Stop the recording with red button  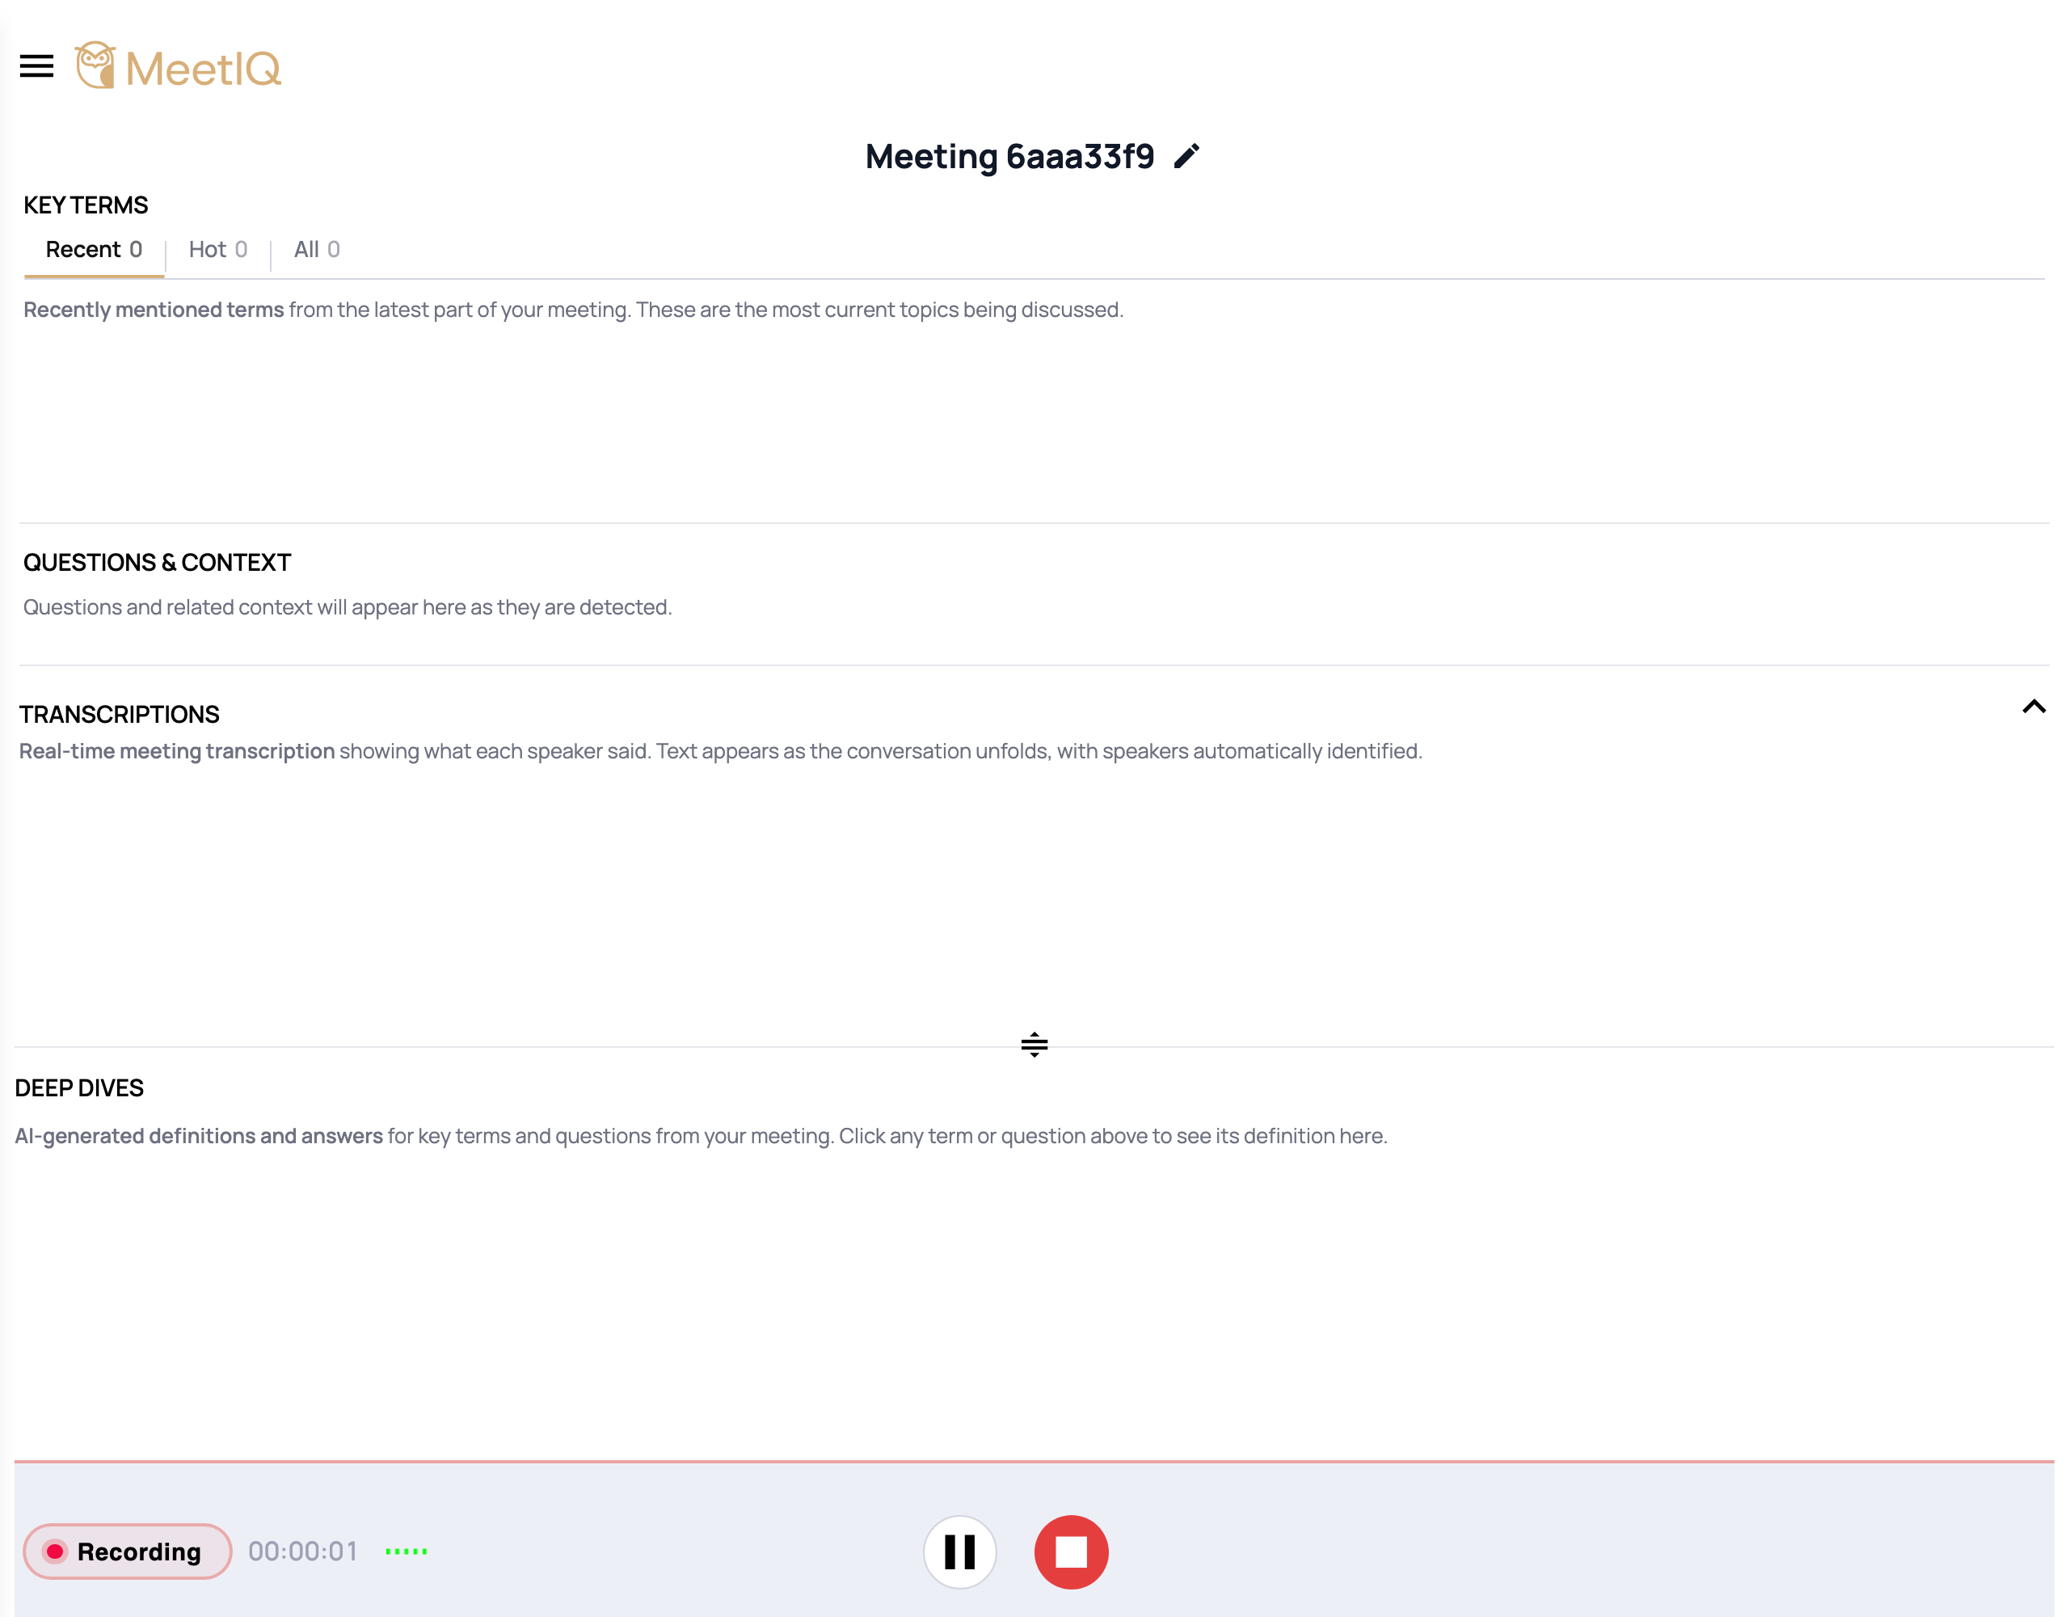tap(1072, 1552)
